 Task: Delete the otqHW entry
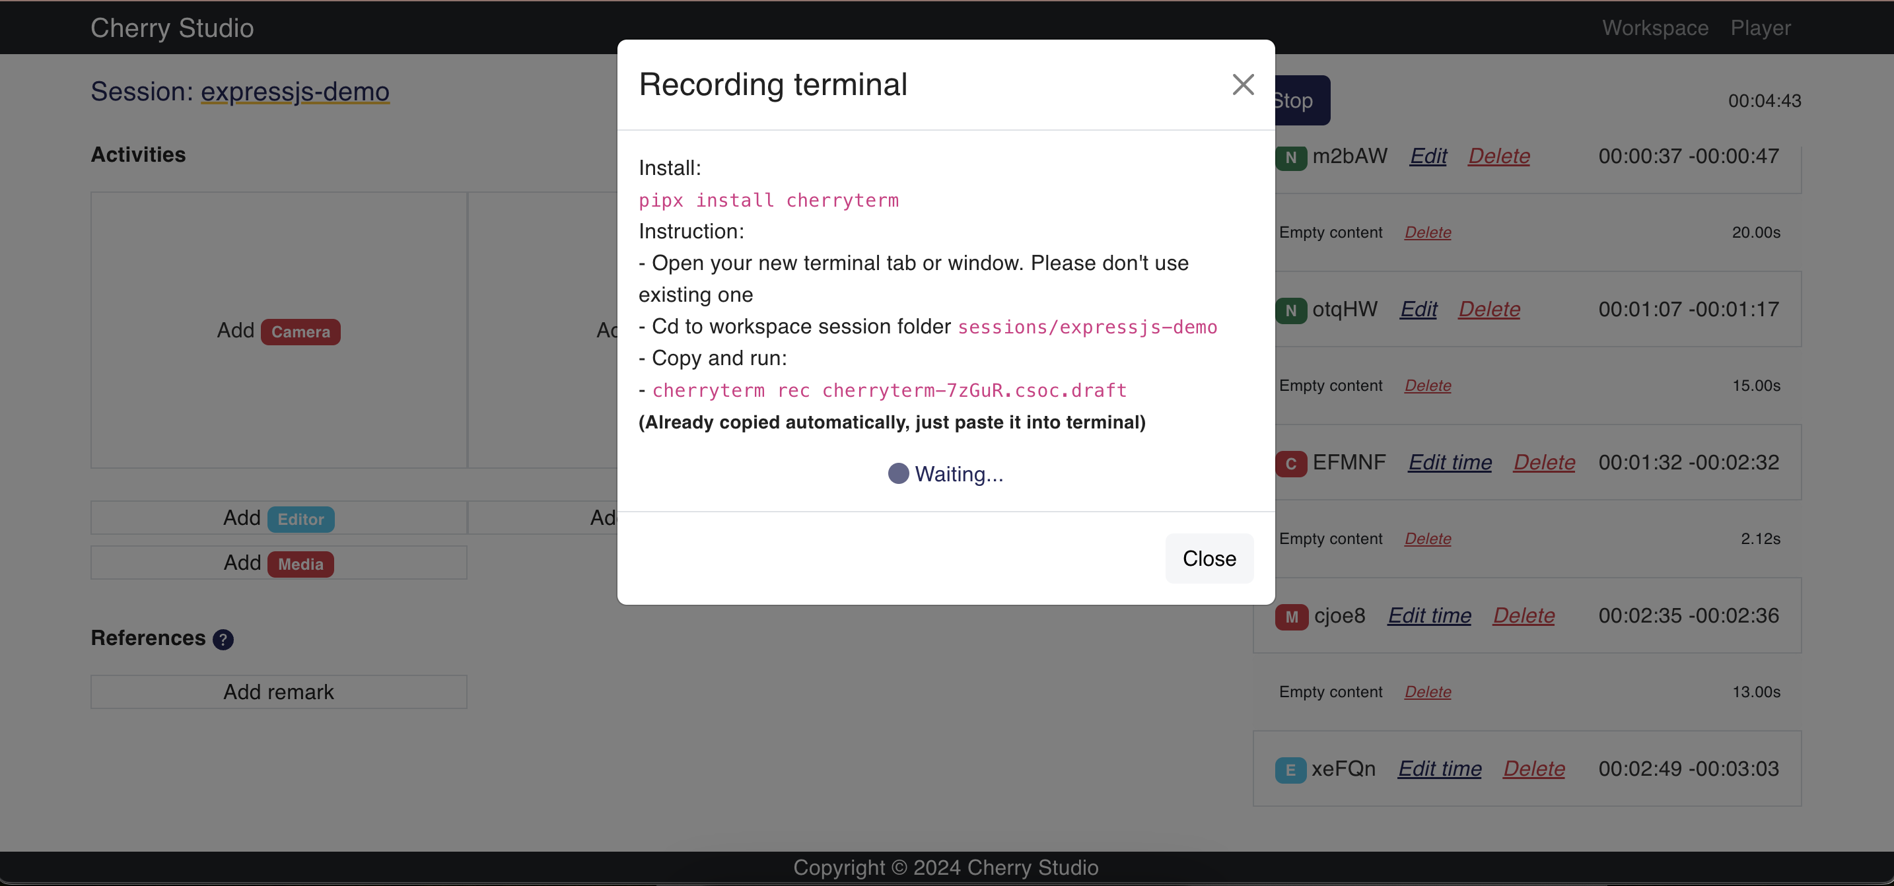tap(1489, 309)
